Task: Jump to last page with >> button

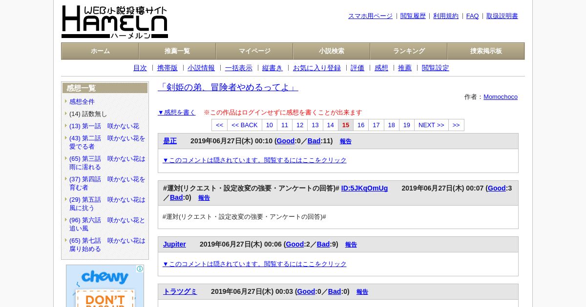Action: [456, 125]
